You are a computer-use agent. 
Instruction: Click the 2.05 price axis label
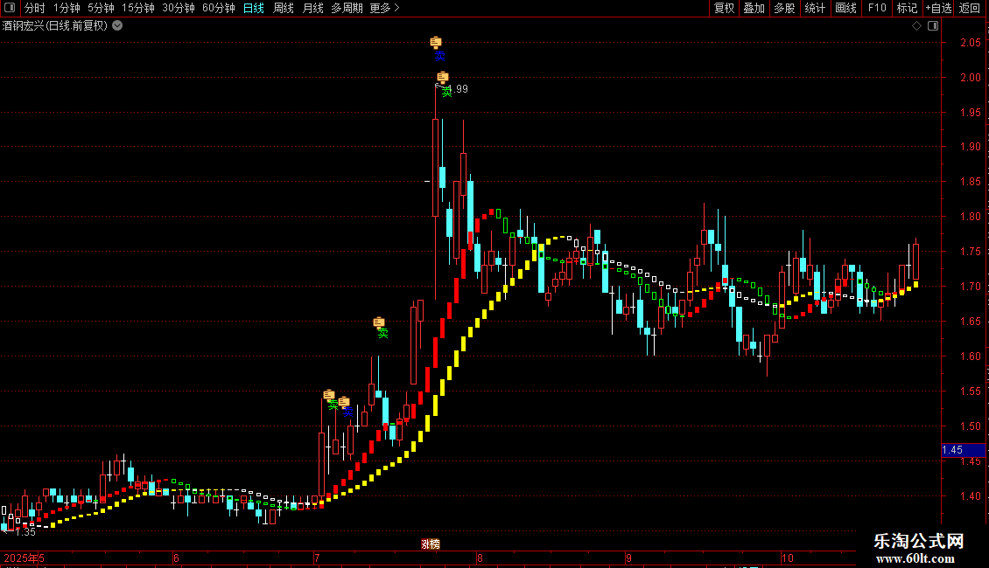coord(971,42)
